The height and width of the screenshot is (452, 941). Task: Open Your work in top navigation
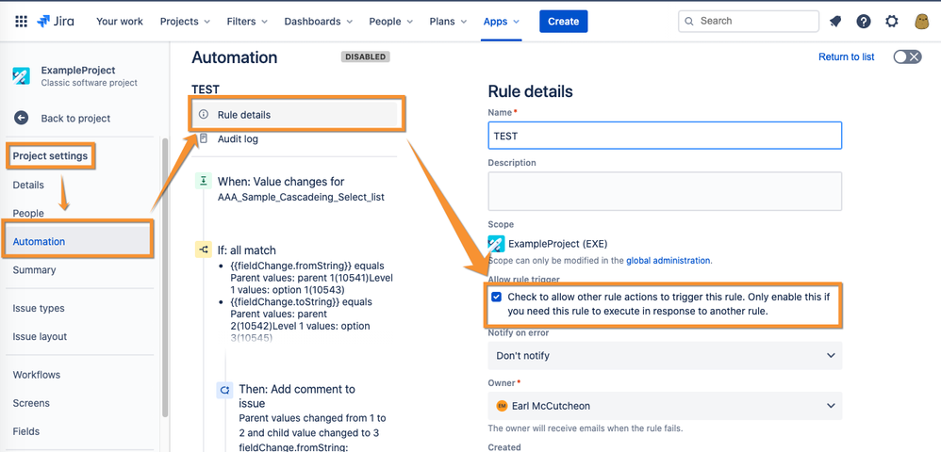point(120,22)
